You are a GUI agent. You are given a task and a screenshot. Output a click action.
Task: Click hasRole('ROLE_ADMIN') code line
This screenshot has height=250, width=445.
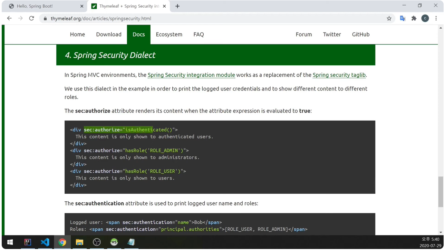coord(129,151)
